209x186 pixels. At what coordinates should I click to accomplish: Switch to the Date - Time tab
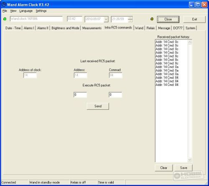click(13, 28)
